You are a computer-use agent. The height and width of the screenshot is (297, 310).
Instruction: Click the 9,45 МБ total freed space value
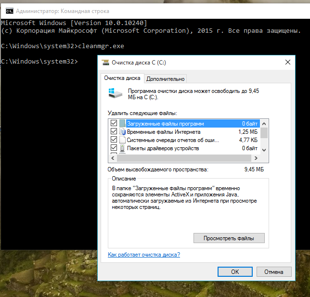[254, 169]
